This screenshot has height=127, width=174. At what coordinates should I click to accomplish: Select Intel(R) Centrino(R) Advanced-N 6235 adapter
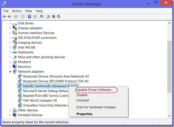[x=48, y=86]
